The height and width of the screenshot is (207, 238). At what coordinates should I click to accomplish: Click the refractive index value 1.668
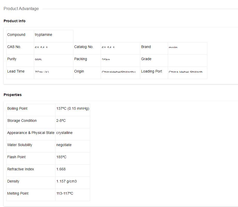tap(61, 169)
